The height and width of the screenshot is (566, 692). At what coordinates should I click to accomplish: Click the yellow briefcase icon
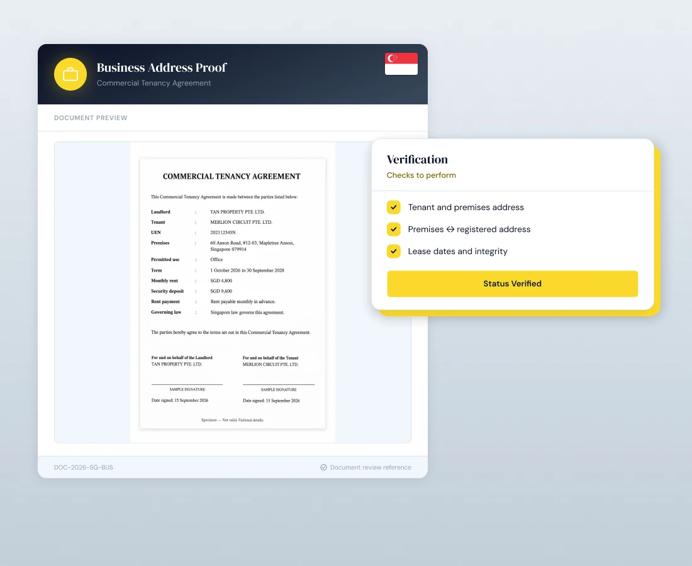click(x=70, y=74)
